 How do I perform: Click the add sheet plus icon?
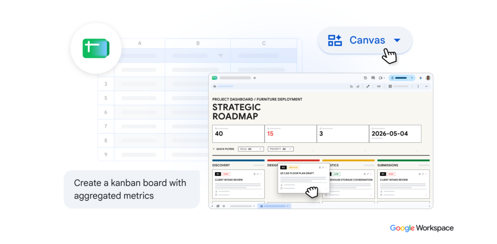click(x=213, y=206)
